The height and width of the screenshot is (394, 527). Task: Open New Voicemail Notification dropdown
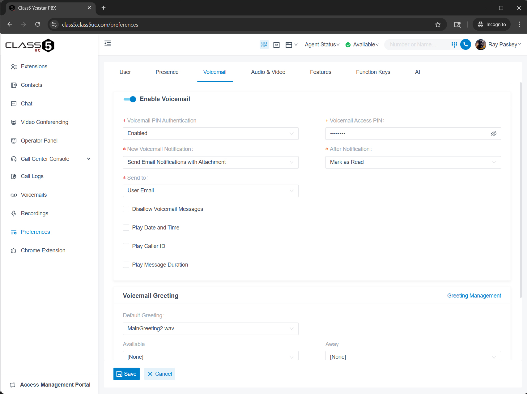[x=210, y=162]
